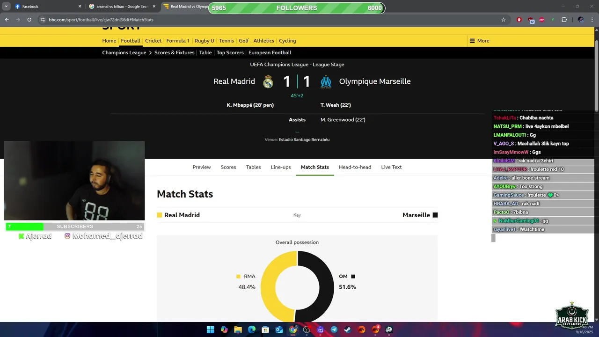Open Microsoft Store from the taskbar
This screenshot has height=337, width=599.
[265, 330]
